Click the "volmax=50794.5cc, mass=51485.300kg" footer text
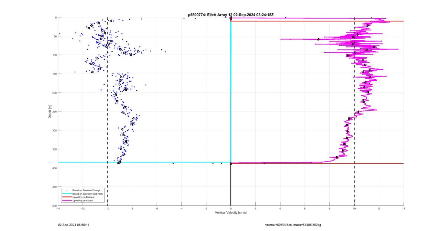Viewport: 446px width, 231px height. (x=293, y=225)
